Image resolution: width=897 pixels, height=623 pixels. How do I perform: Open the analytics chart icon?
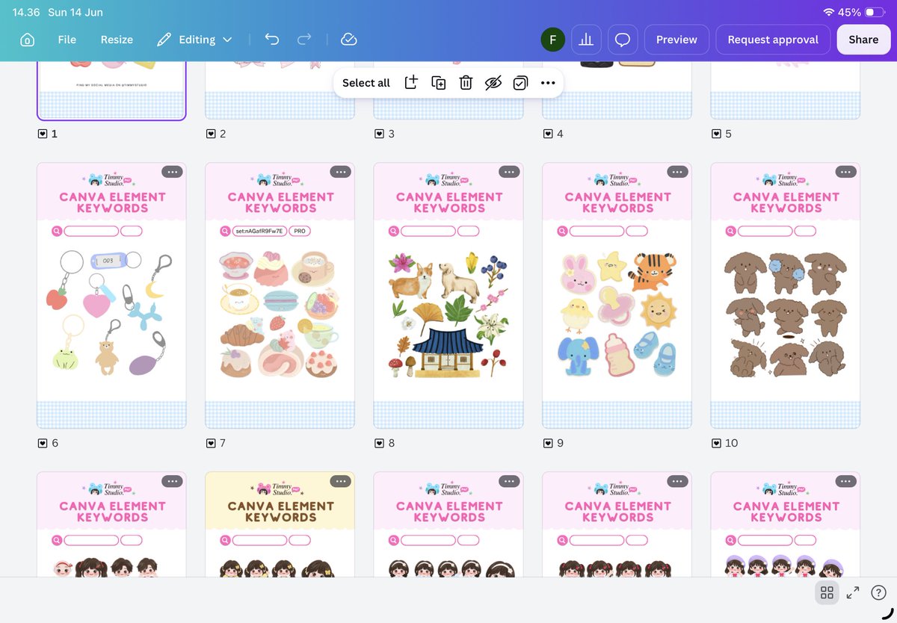click(586, 40)
